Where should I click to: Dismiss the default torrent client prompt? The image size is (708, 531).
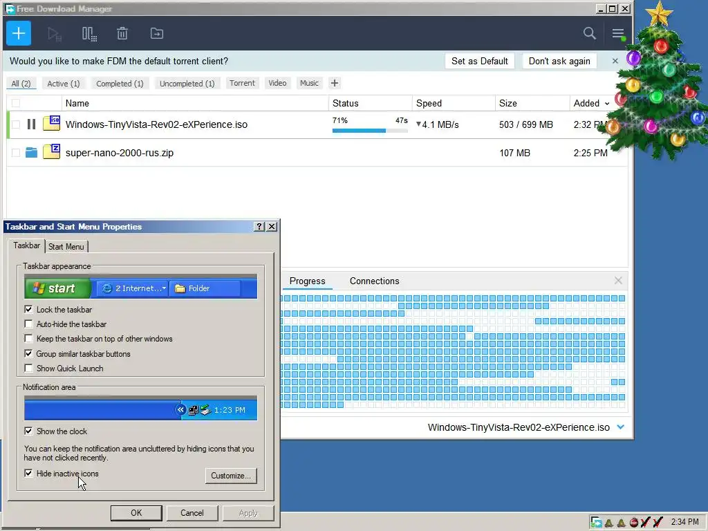pos(615,61)
